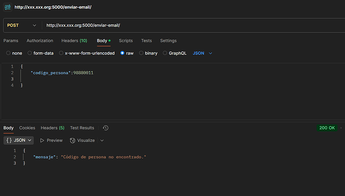Switch to the Params tab
The width and height of the screenshot is (345, 196).
(11, 40)
